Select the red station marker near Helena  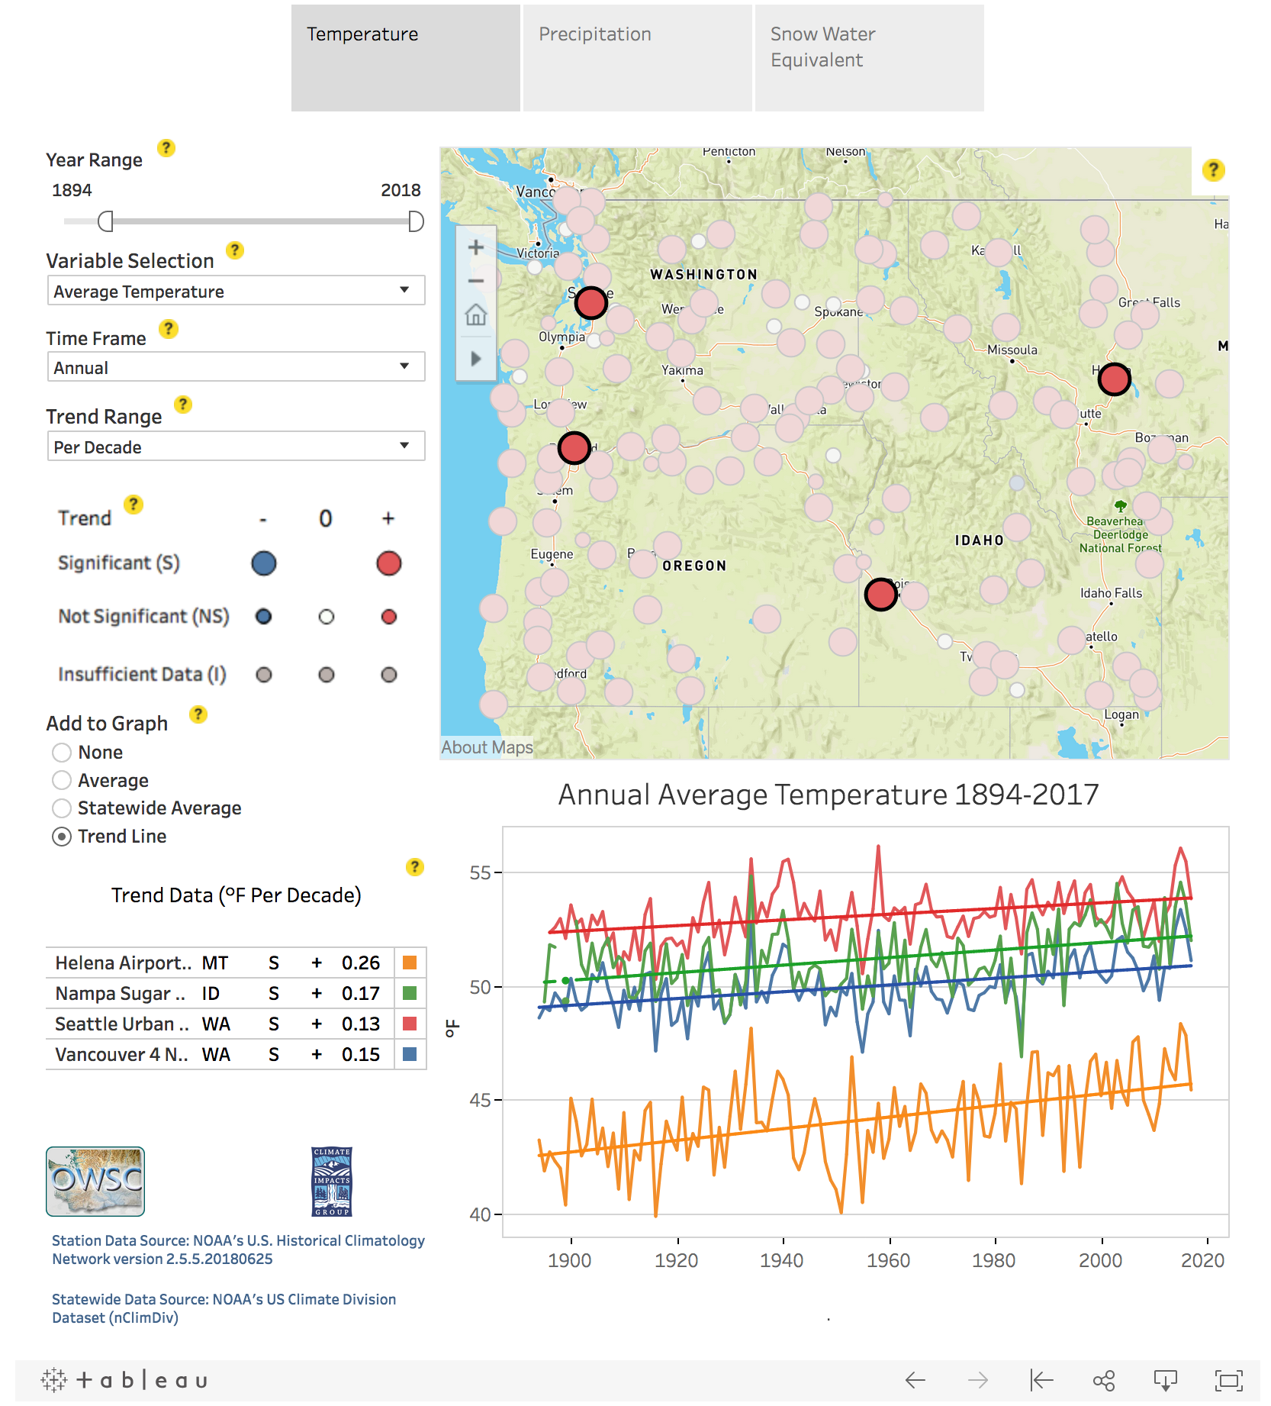click(1115, 377)
